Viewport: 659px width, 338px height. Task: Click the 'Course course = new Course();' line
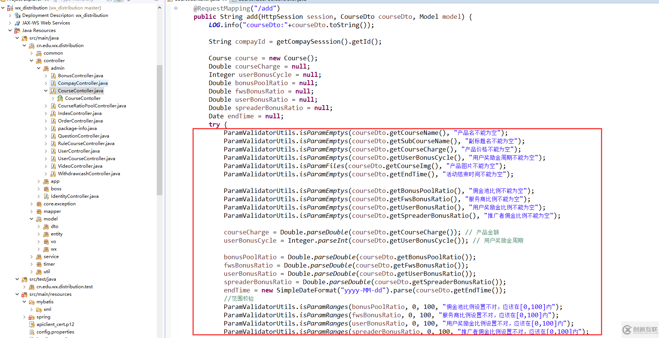click(x=263, y=58)
